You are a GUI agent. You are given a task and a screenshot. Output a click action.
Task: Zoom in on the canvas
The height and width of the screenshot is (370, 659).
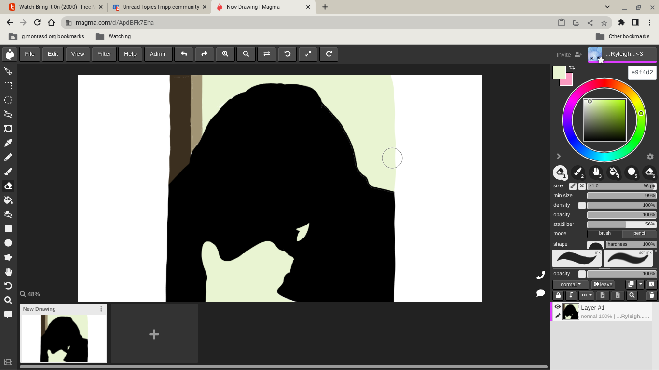point(225,54)
